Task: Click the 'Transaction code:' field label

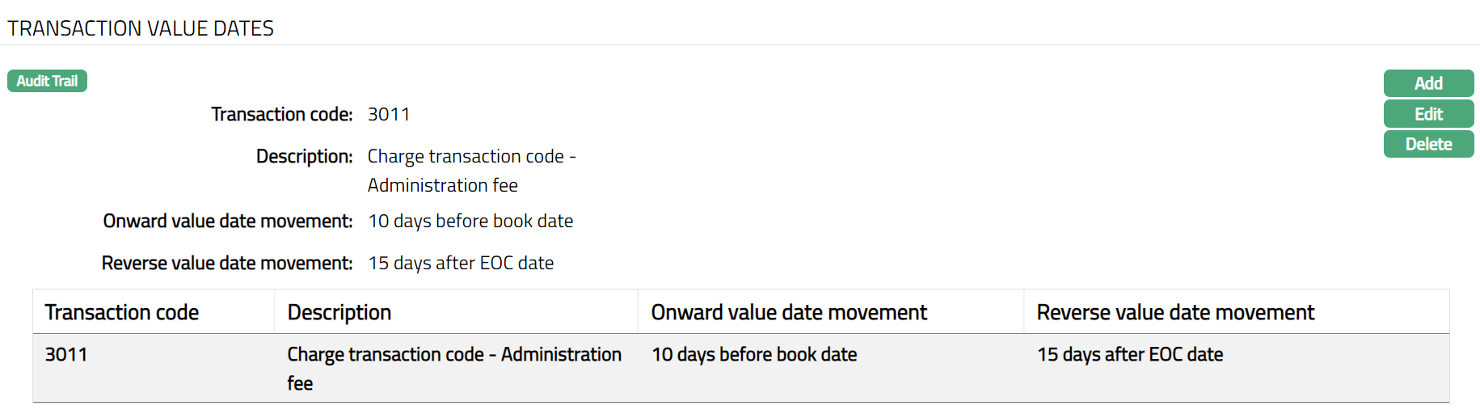Action: coord(281,114)
